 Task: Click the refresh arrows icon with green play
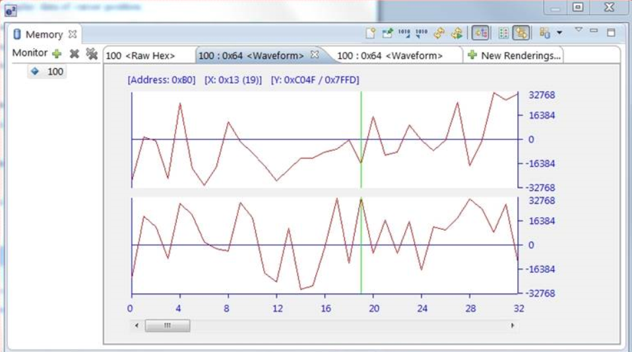point(457,33)
